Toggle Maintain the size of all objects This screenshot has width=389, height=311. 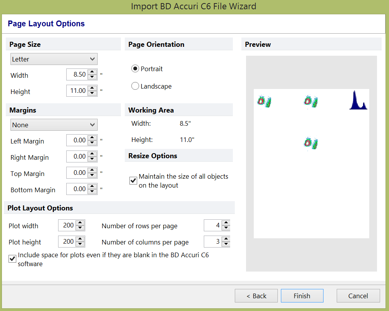click(133, 181)
